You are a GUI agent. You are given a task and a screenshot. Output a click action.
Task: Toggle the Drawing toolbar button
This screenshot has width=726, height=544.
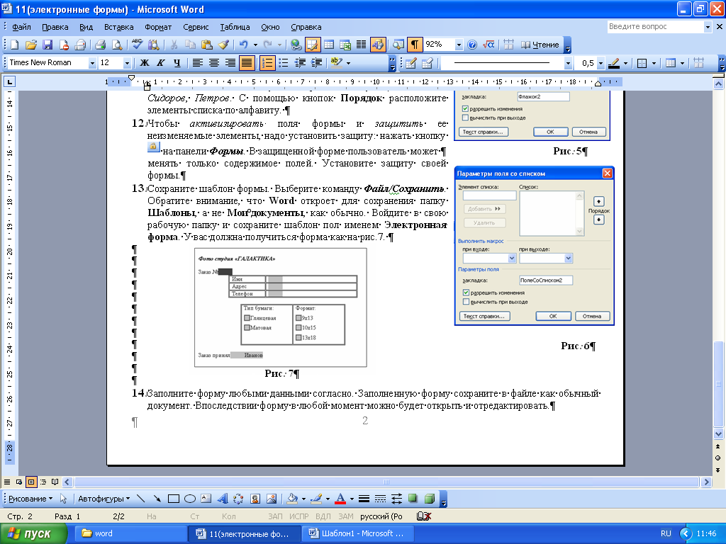point(378,45)
